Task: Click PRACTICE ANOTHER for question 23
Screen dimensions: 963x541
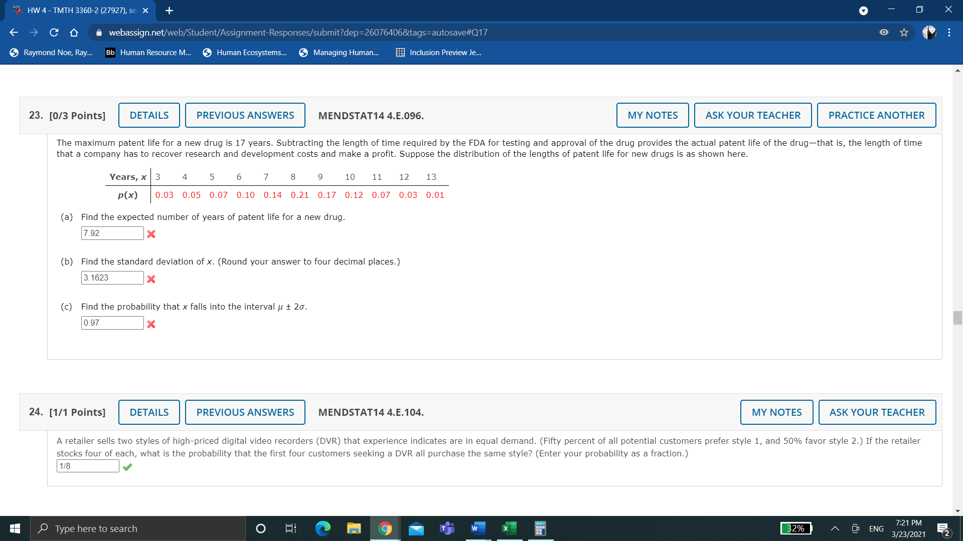Action: tap(876, 115)
